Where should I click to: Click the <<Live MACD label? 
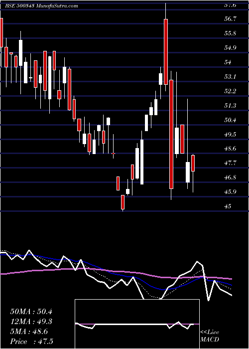(x=210, y=336)
